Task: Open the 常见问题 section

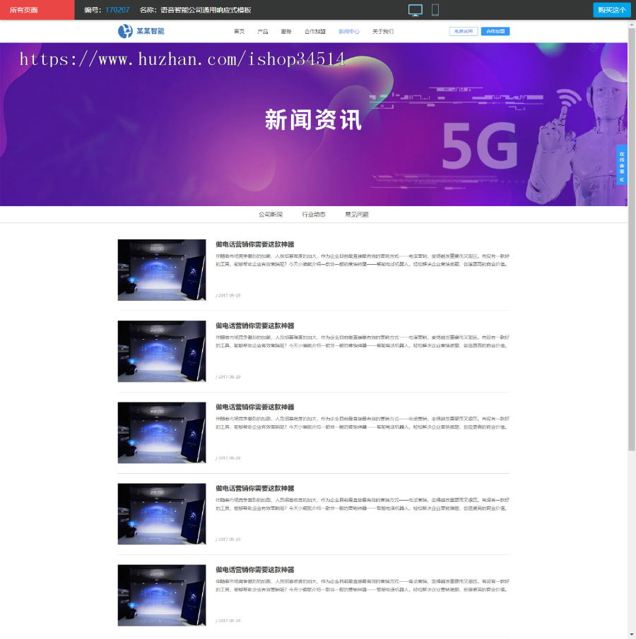Action: (x=355, y=214)
